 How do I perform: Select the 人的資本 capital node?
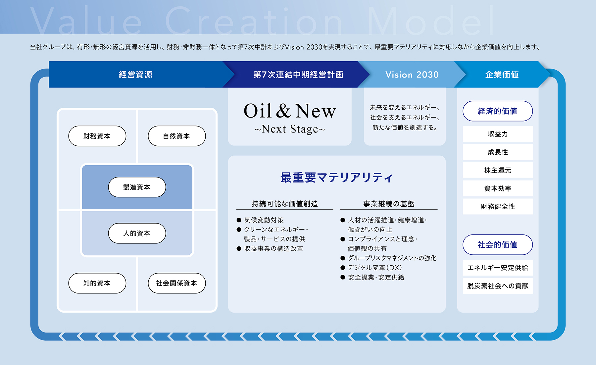(137, 233)
